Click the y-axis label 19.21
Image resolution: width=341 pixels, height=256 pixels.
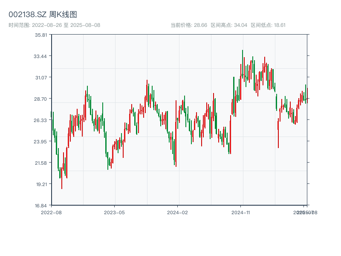click(x=41, y=184)
